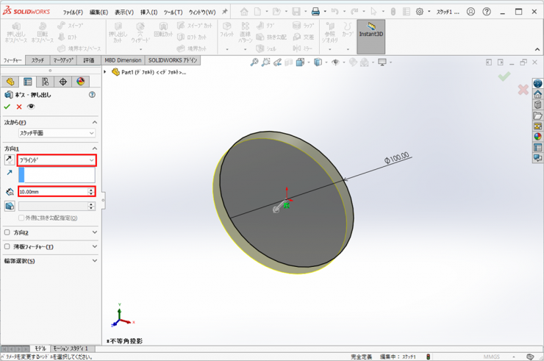Cancel the boss-extrude with red X
544x361 pixels.
[x=19, y=107]
